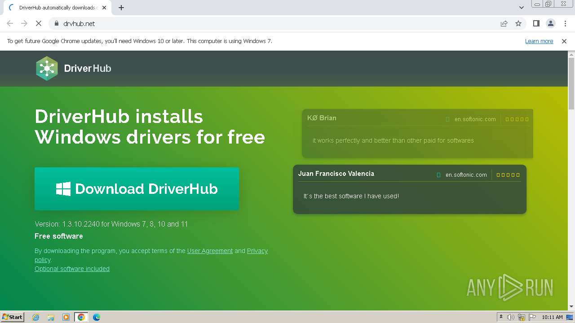Share this page from the address bar
Screen dimensions: 575x323
pos(504,23)
